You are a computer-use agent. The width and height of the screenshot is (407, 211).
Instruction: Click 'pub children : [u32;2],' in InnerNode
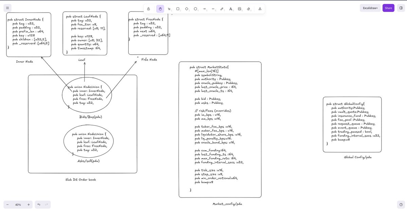[x=30, y=39]
